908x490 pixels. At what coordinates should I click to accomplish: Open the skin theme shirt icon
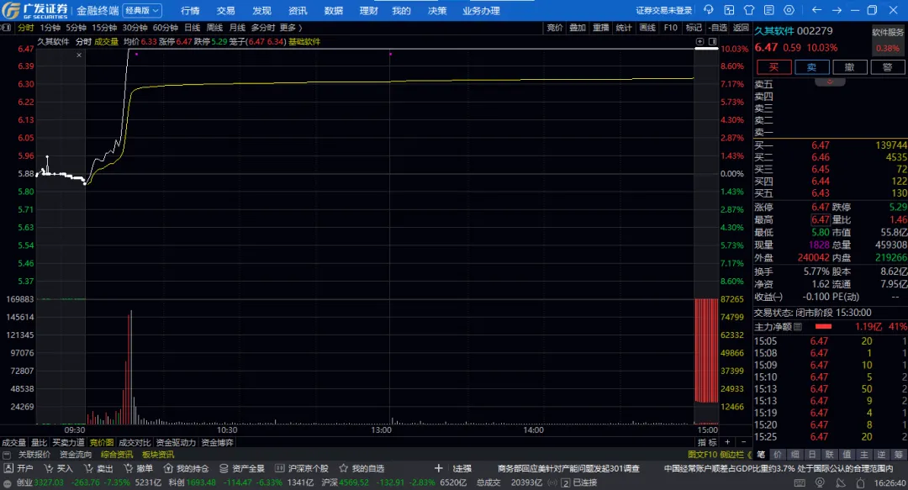[x=749, y=10]
